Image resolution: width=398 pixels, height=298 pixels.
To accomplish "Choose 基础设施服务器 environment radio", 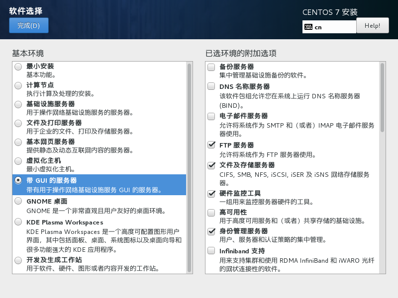I will 18,104.
